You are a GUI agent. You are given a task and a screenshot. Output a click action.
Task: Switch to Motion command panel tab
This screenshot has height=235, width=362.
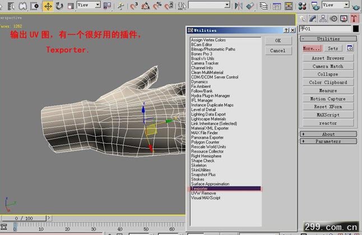click(333, 18)
